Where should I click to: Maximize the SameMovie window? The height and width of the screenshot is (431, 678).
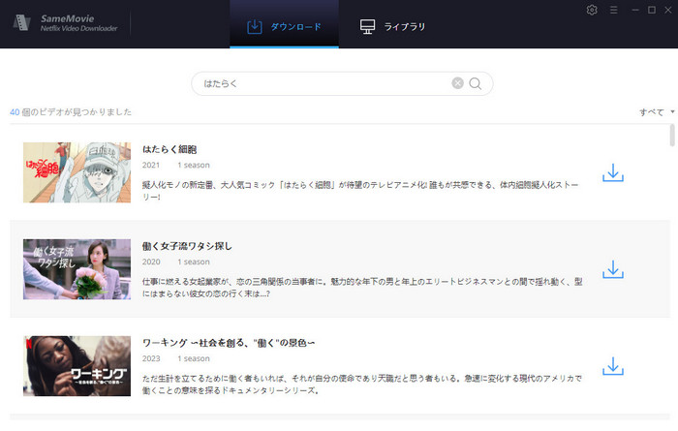[651, 10]
